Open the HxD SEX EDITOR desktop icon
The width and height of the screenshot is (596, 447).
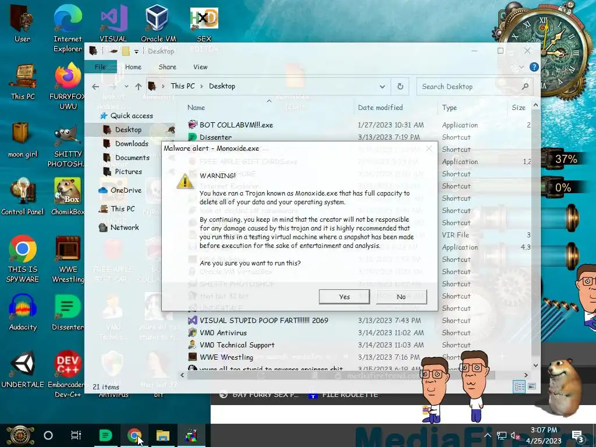pyautogui.click(x=204, y=23)
